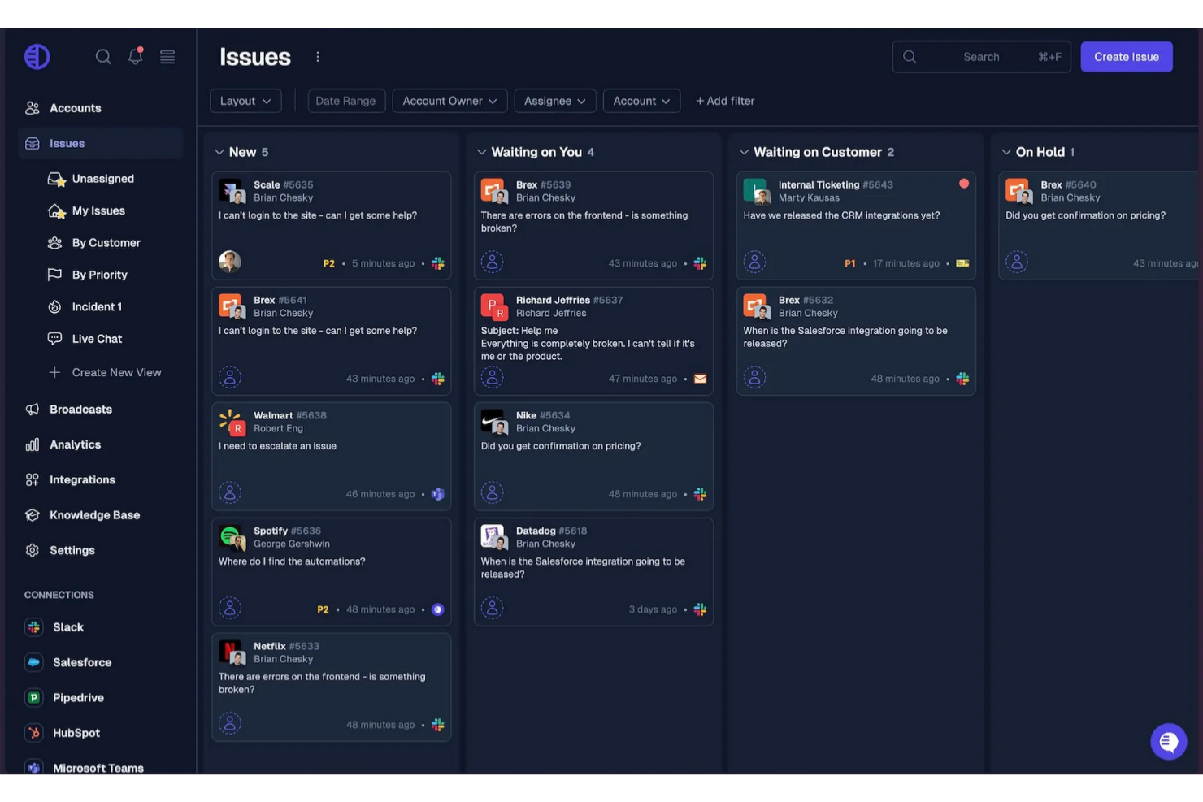Open the Date Range filter
Screen dimensions: 1203x802
(x=345, y=101)
